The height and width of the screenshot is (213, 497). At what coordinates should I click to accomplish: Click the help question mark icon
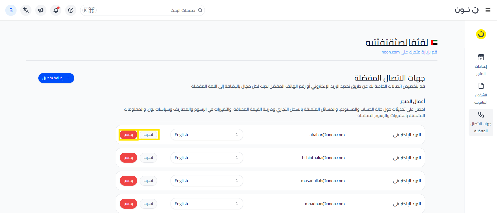click(71, 10)
